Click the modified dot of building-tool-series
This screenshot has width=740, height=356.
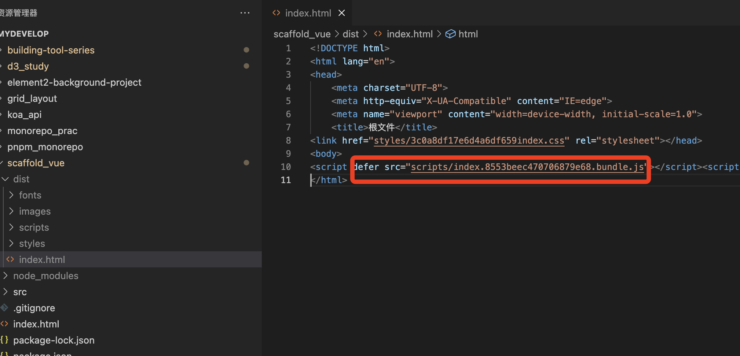coord(246,50)
